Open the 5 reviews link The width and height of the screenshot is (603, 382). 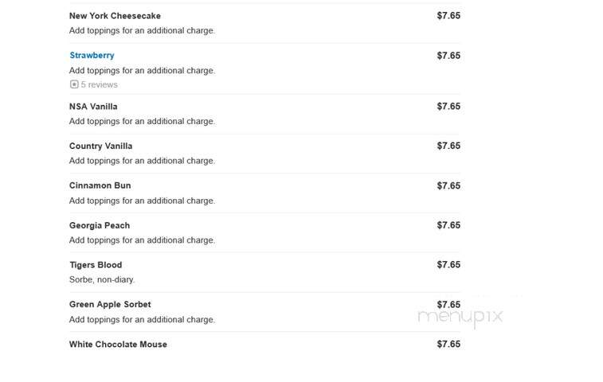pyautogui.click(x=99, y=84)
